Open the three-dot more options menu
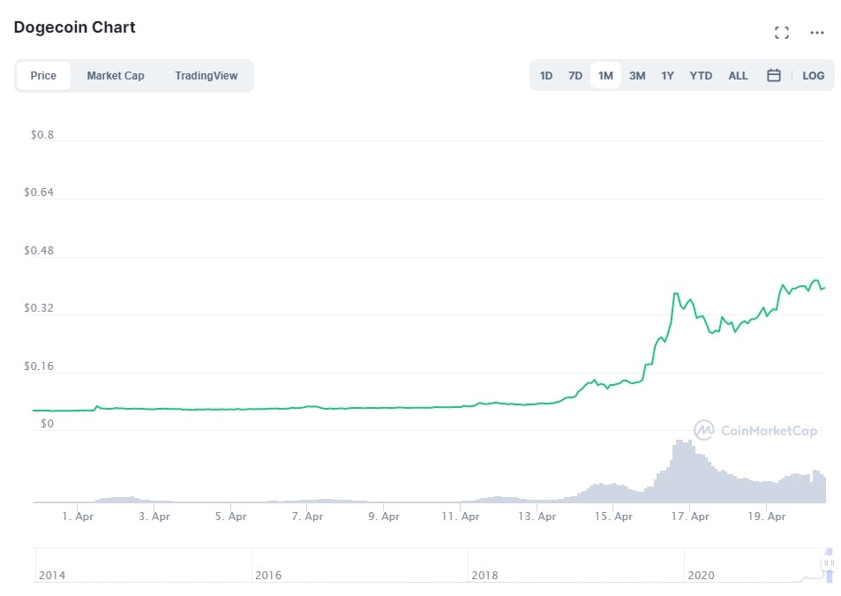This screenshot has height=596, width=841. (x=817, y=33)
